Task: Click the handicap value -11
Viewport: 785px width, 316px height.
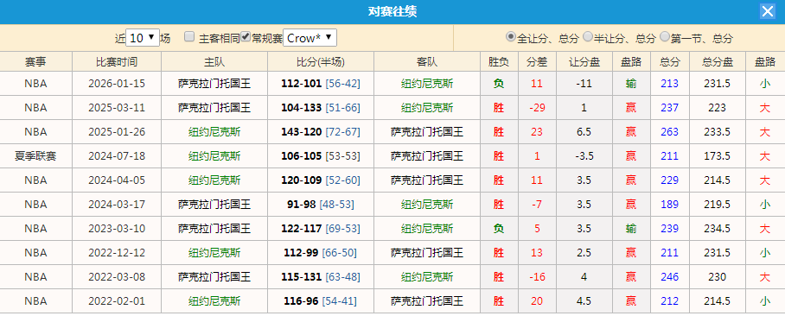Action: [x=584, y=84]
